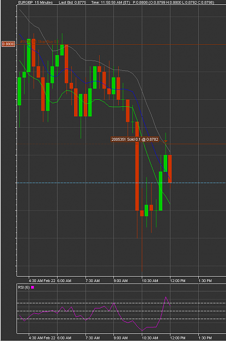Click the EURGBP 15 Minutes chart title
The height and width of the screenshot is (341, 226).
click(x=35, y=2)
